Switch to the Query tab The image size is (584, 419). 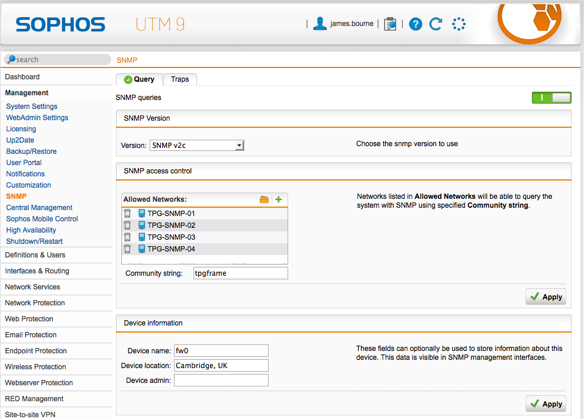click(x=139, y=79)
